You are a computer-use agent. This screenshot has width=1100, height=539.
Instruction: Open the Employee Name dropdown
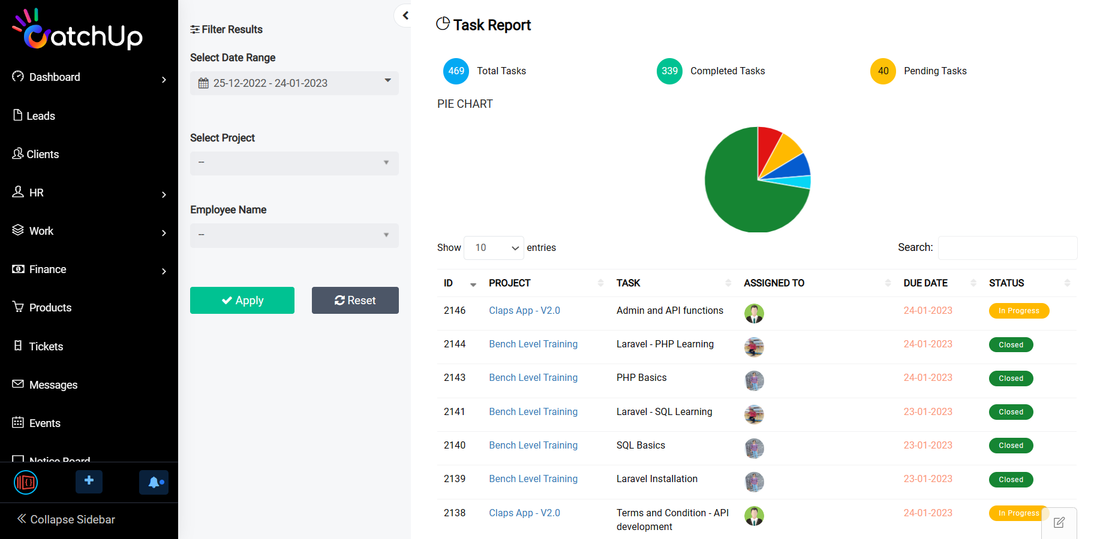(x=294, y=235)
